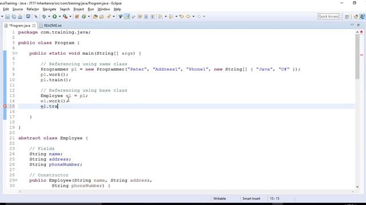
Task: Collapse the Employee constructor fold on line 29
Action: pos(17,180)
